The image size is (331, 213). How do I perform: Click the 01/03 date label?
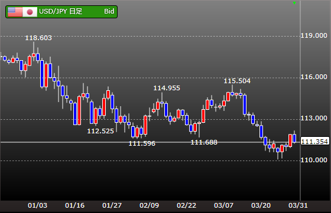[38, 205]
